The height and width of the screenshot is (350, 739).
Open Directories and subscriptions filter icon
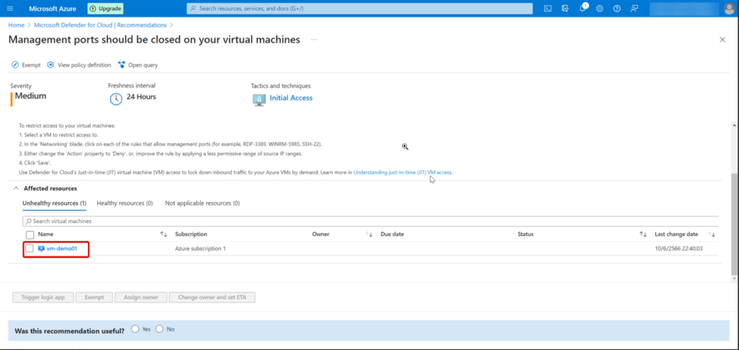click(x=565, y=9)
